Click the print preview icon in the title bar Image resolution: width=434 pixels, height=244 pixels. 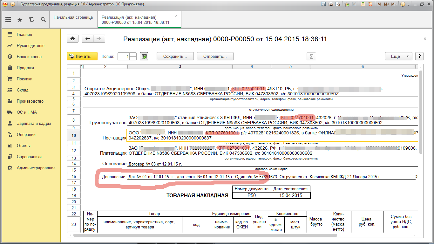[338, 4]
